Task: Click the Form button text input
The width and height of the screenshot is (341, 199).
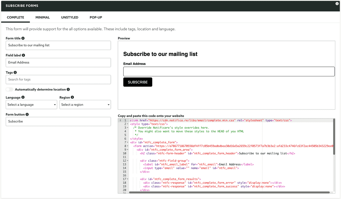Action: click(x=58, y=122)
